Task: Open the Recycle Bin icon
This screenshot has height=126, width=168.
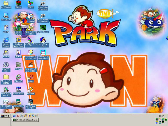Action: click(6, 28)
